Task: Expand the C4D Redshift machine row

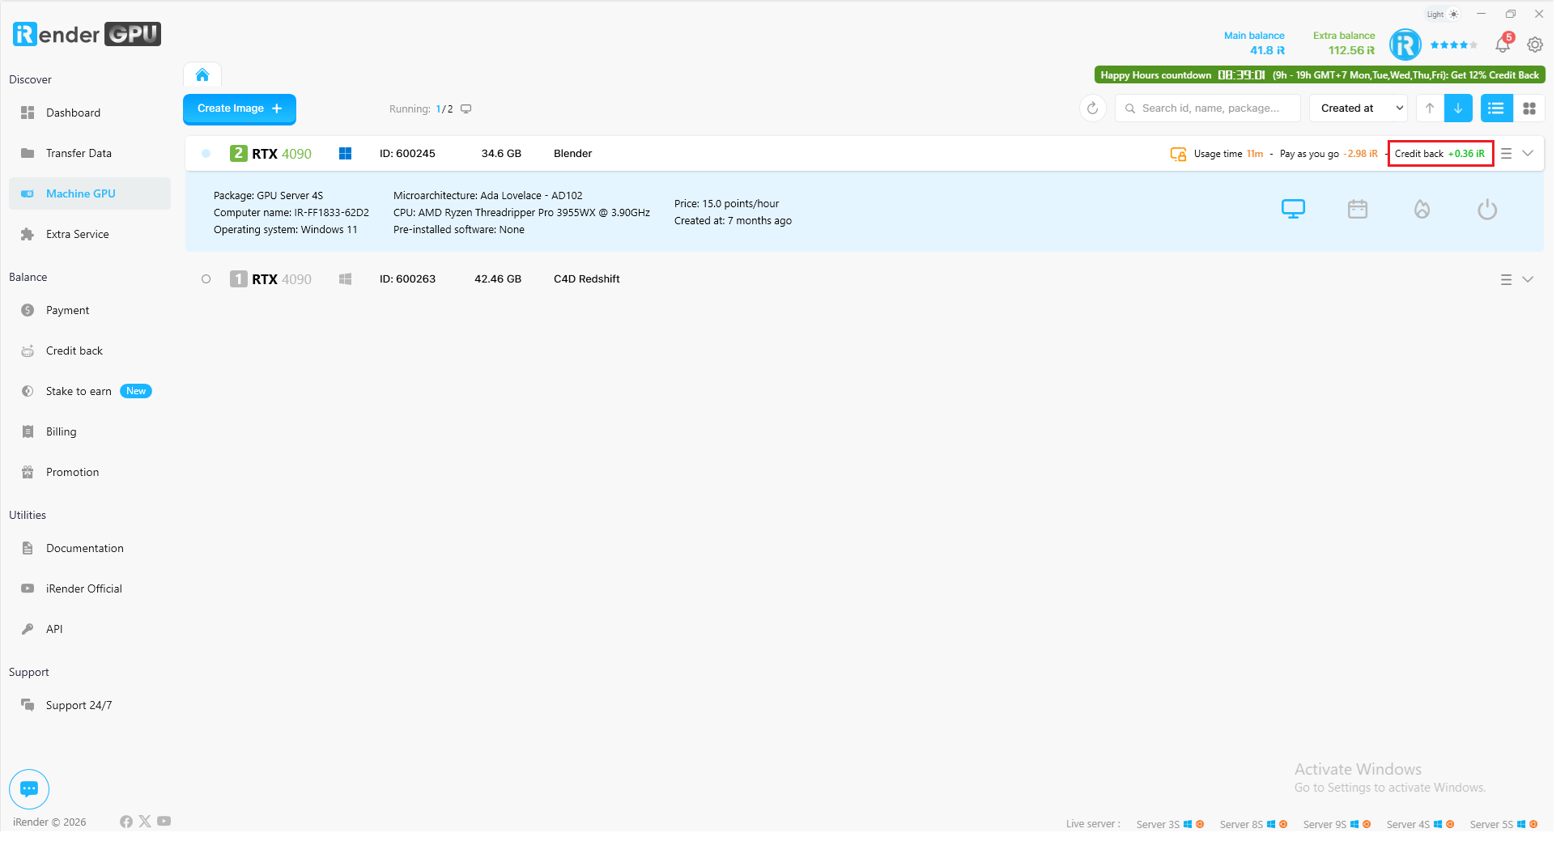Action: [x=1528, y=279]
